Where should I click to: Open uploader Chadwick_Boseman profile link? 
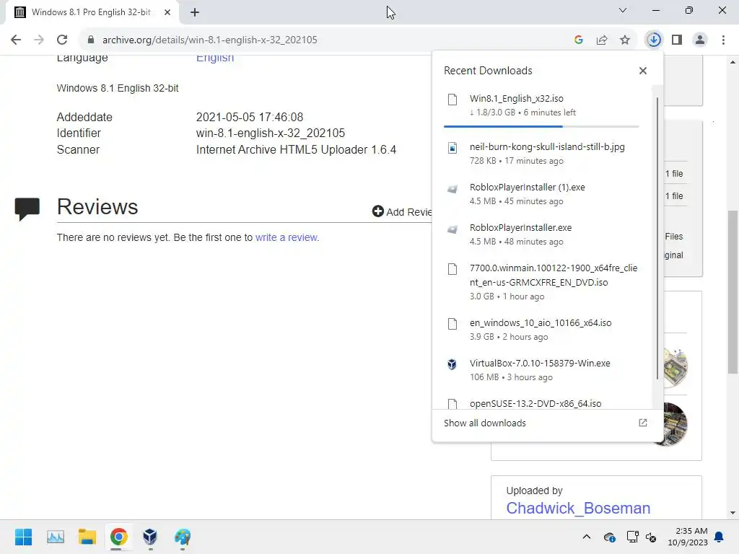coord(578,509)
